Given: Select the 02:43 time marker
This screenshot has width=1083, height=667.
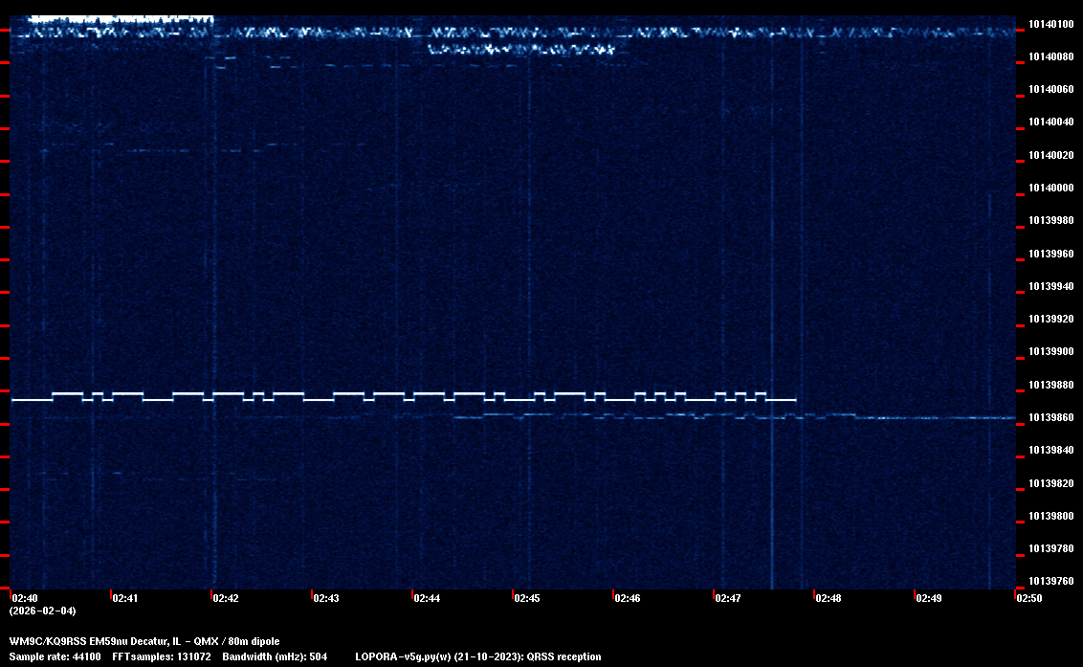Looking at the screenshot, I should [x=326, y=598].
